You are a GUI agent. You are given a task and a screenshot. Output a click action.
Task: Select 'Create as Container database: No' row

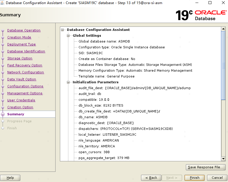click(x=107, y=59)
